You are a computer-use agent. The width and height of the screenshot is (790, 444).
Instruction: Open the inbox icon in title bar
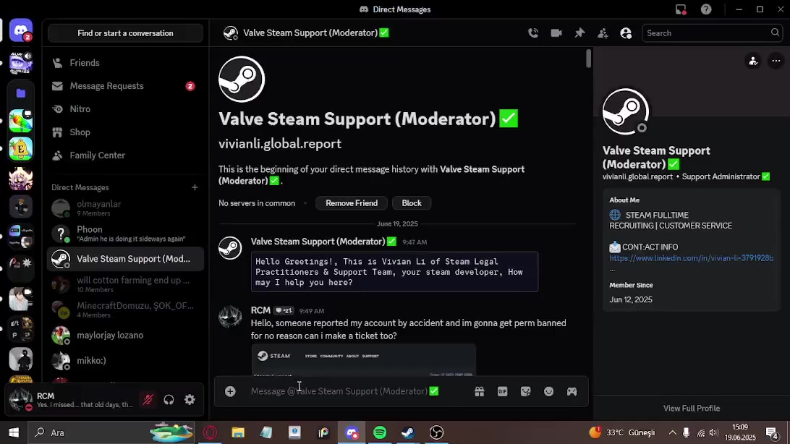point(681,9)
